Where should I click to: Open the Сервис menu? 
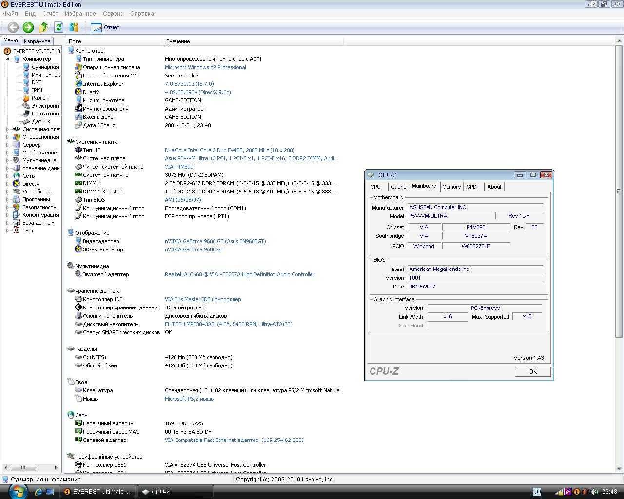pyautogui.click(x=113, y=14)
